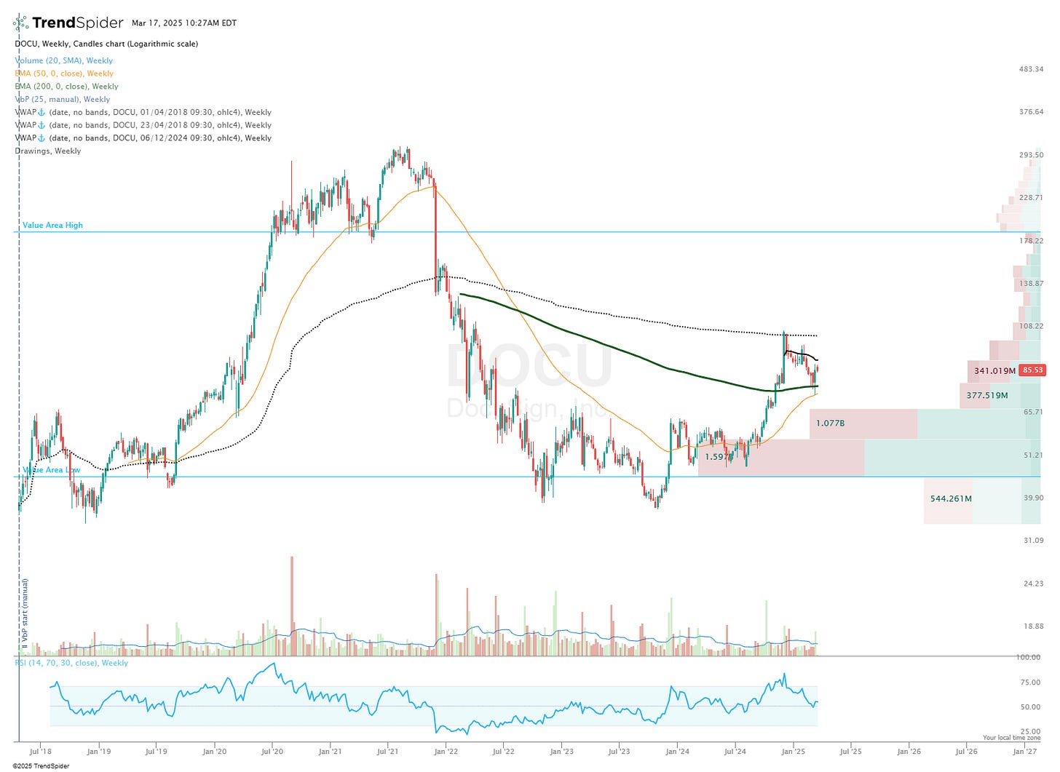The image size is (1060, 772).
Task: Click the 1.077B volume profile label
Action: tap(831, 423)
